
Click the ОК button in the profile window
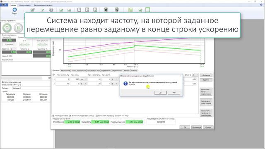185,127
